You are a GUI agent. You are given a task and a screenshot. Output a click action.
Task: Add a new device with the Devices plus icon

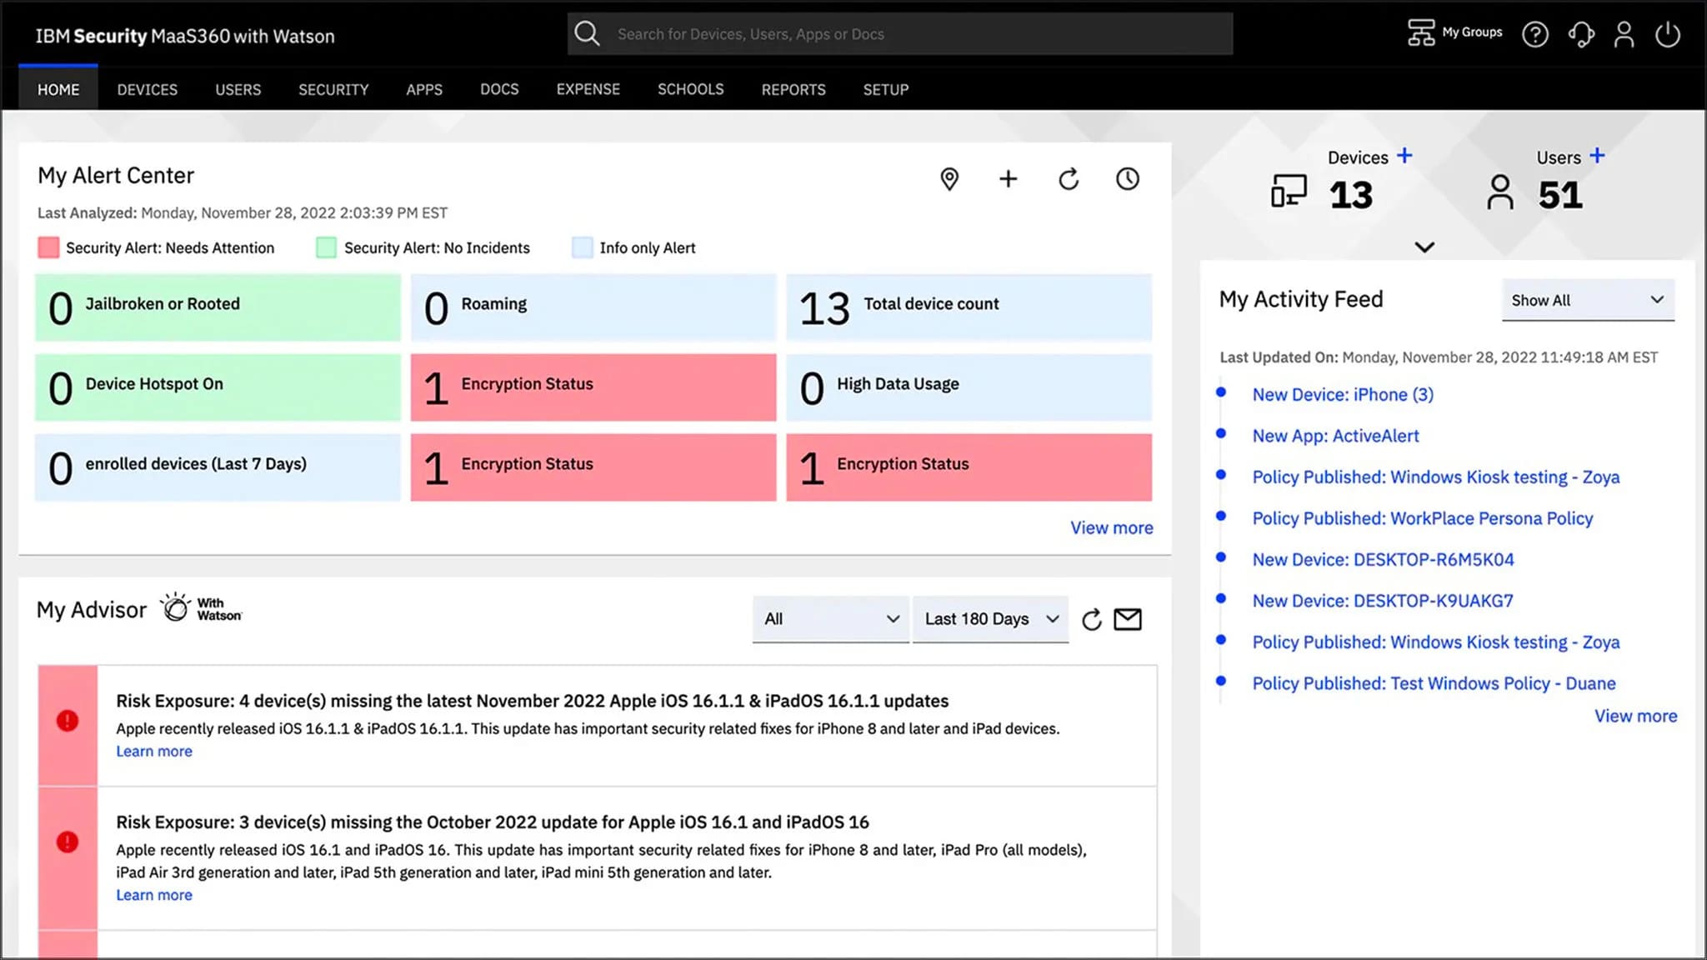tap(1404, 154)
